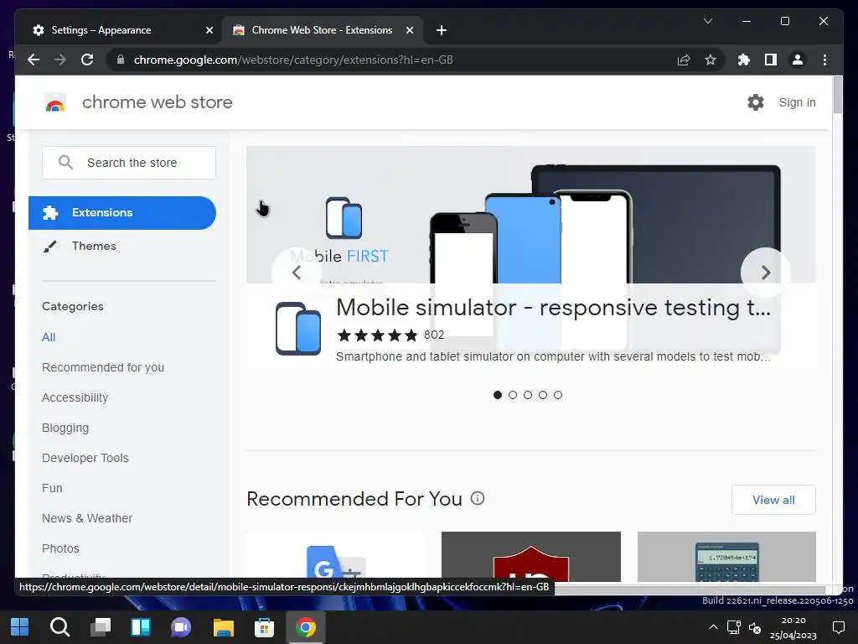This screenshot has height=644, width=858.
Task: Reload the Chrome Web Store page
Action: point(87,60)
